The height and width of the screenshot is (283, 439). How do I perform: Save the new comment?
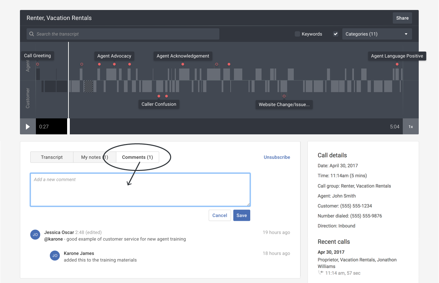pos(242,215)
